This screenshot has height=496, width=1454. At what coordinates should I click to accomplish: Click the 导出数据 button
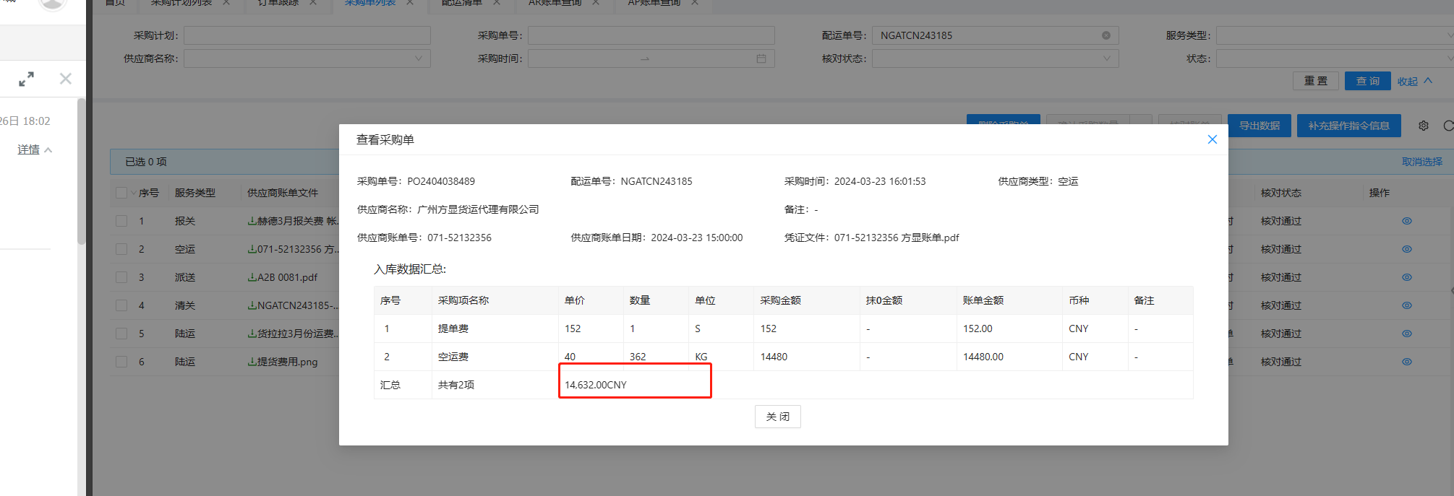point(1259,126)
